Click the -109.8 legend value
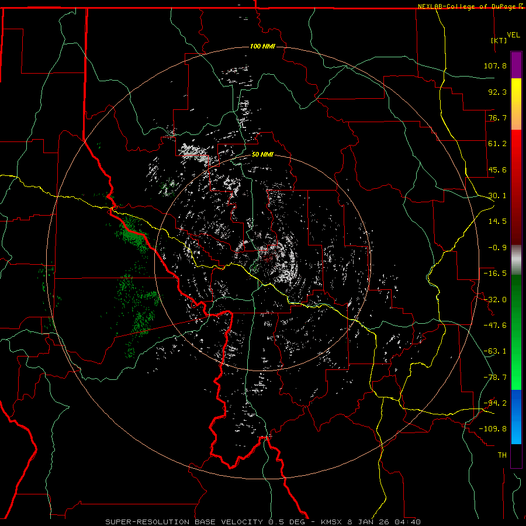This screenshot has width=526, height=526. [x=493, y=429]
